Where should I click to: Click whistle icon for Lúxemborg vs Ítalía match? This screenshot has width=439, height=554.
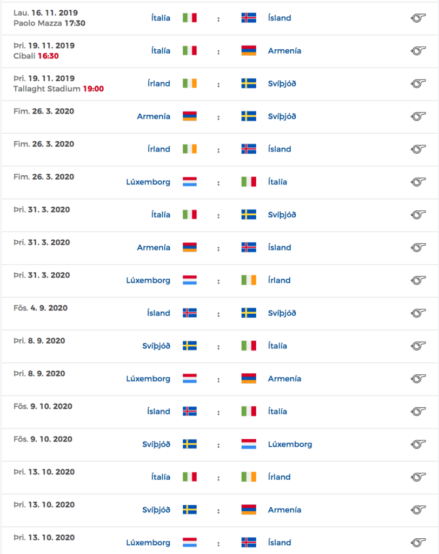coord(418,182)
